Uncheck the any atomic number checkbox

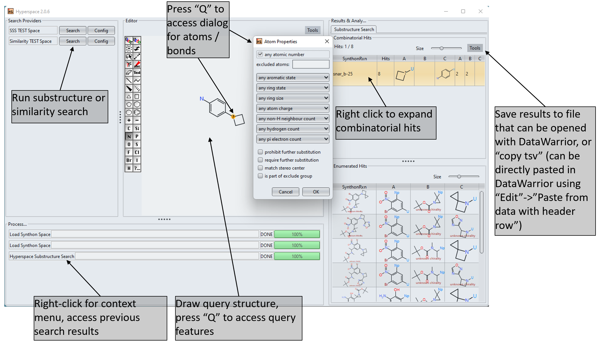click(260, 54)
